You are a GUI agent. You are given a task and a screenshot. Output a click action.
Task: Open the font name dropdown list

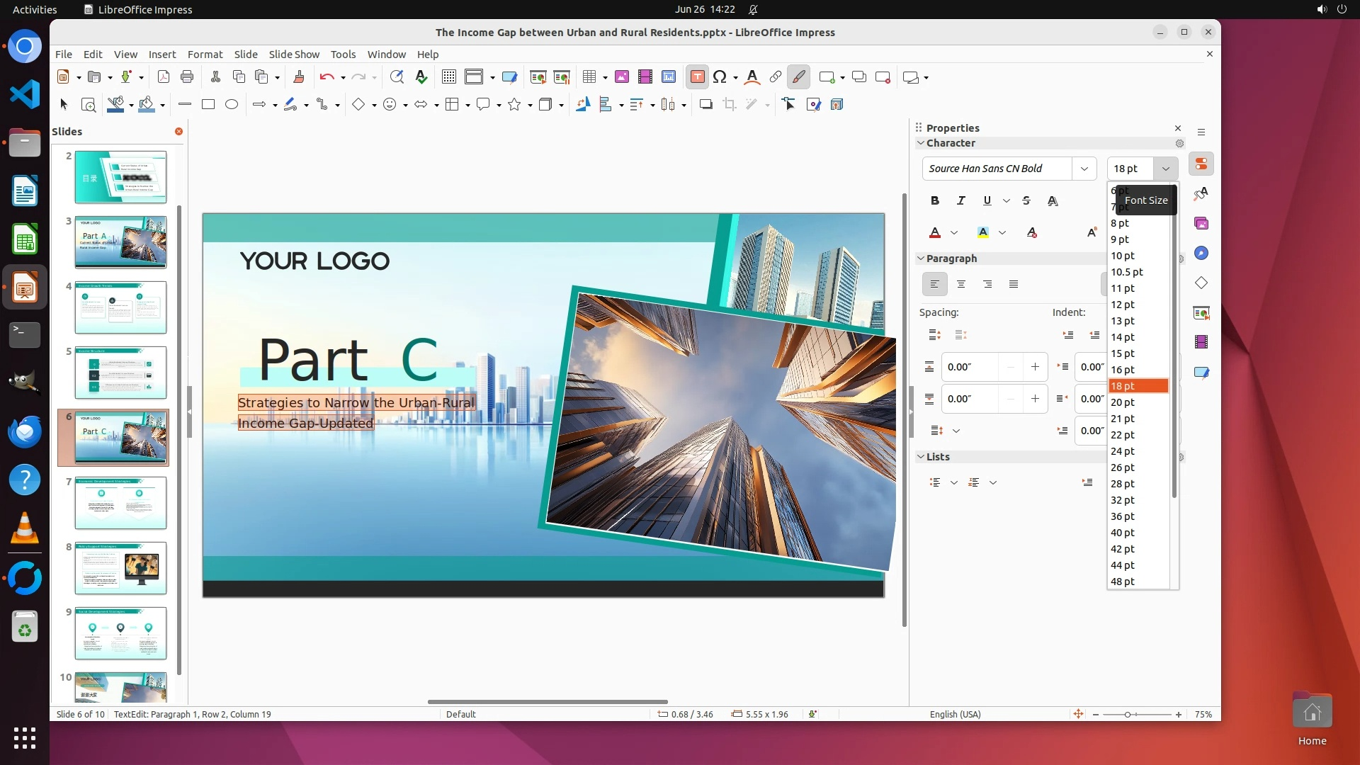coord(1084,169)
